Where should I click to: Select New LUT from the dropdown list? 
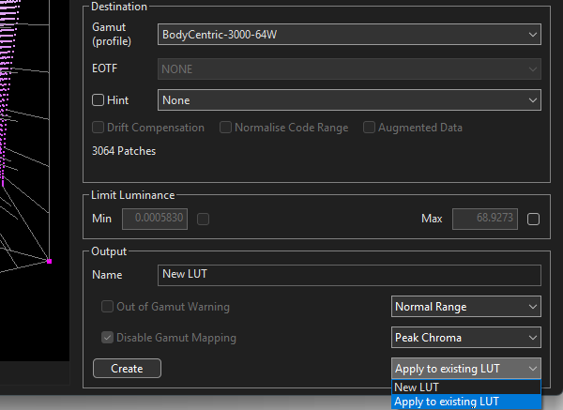tap(466, 387)
